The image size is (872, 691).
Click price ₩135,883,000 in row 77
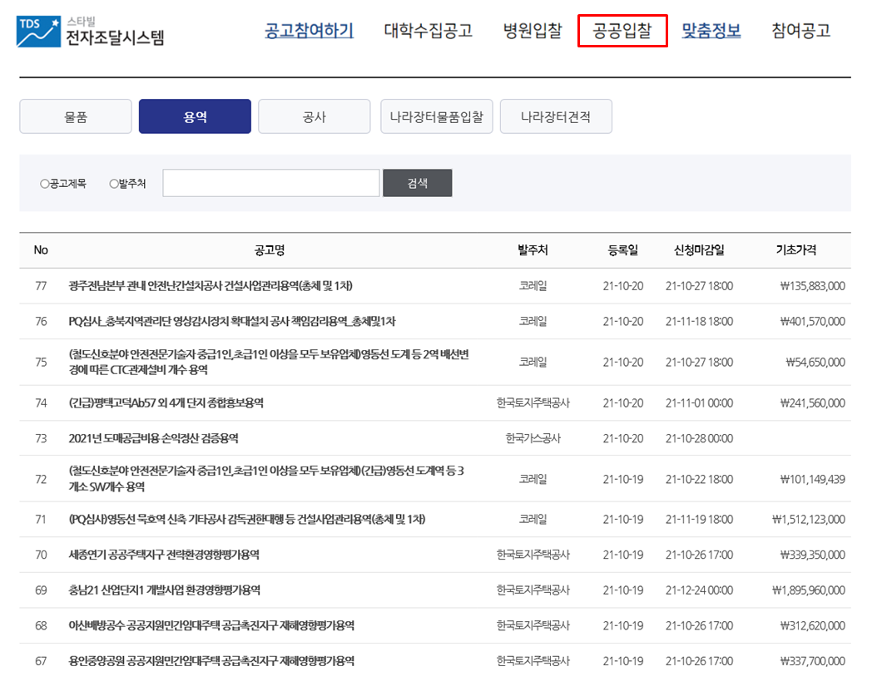coord(812,286)
